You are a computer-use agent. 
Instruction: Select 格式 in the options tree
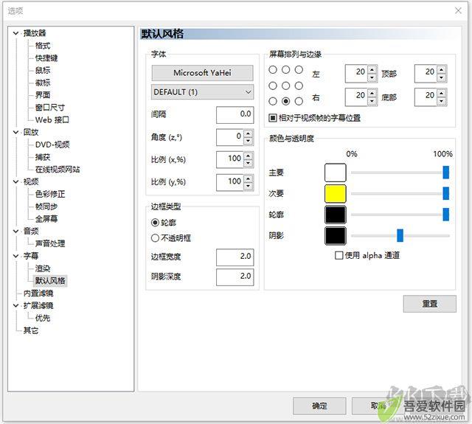(43, 46)
